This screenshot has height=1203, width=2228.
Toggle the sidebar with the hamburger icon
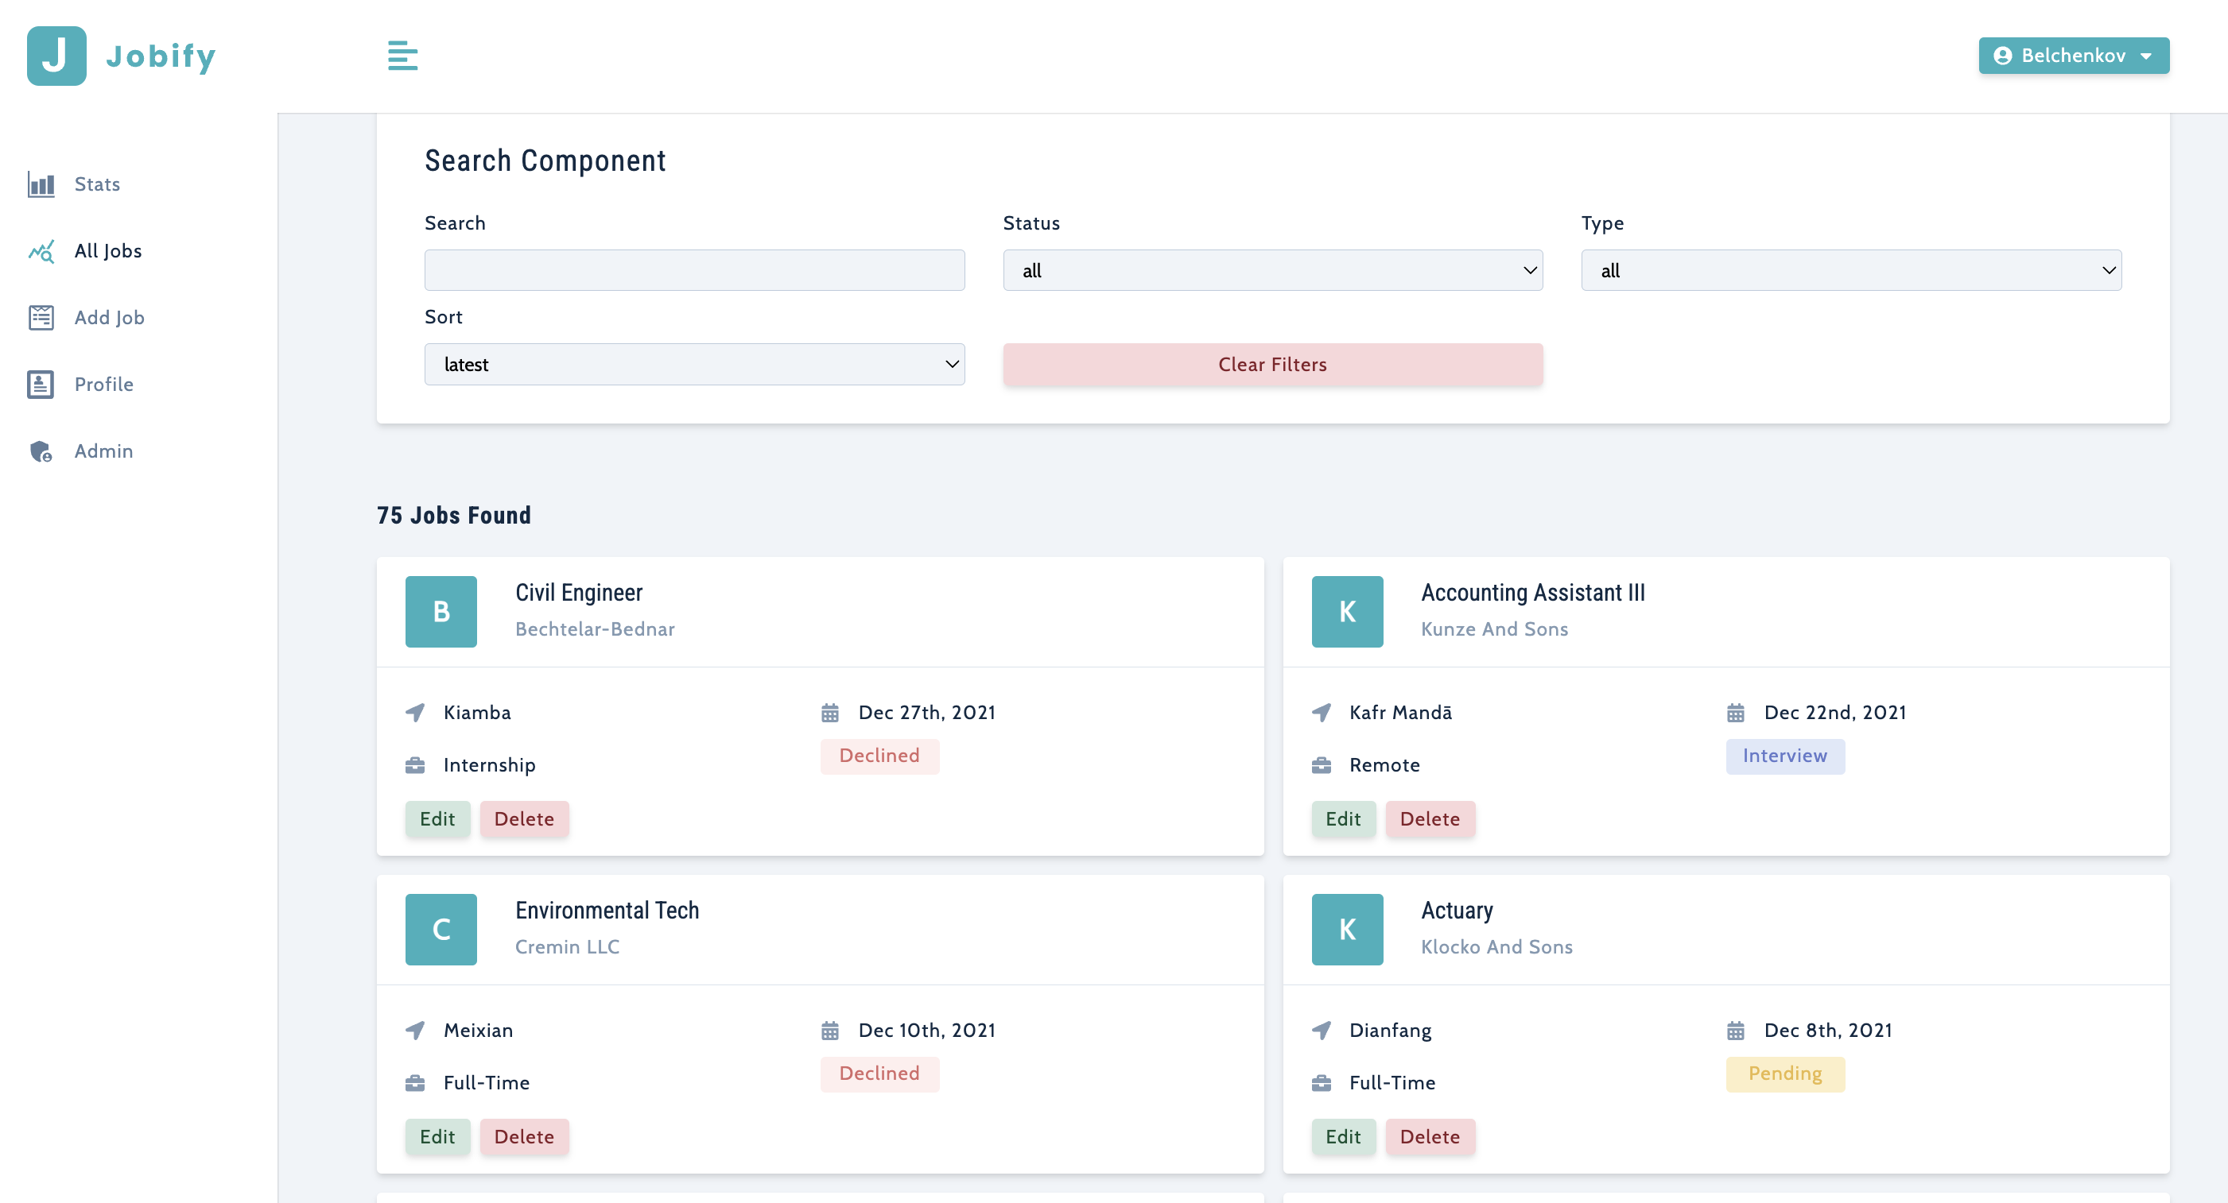(402, 56)
